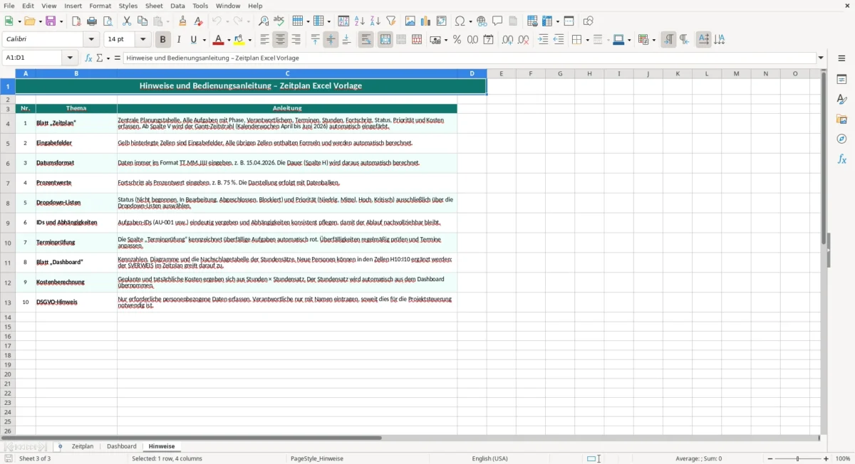The width and height of the screenshot is (855, 464).
Task: Click the Save document icon
Action: click(x=51, y=21)
